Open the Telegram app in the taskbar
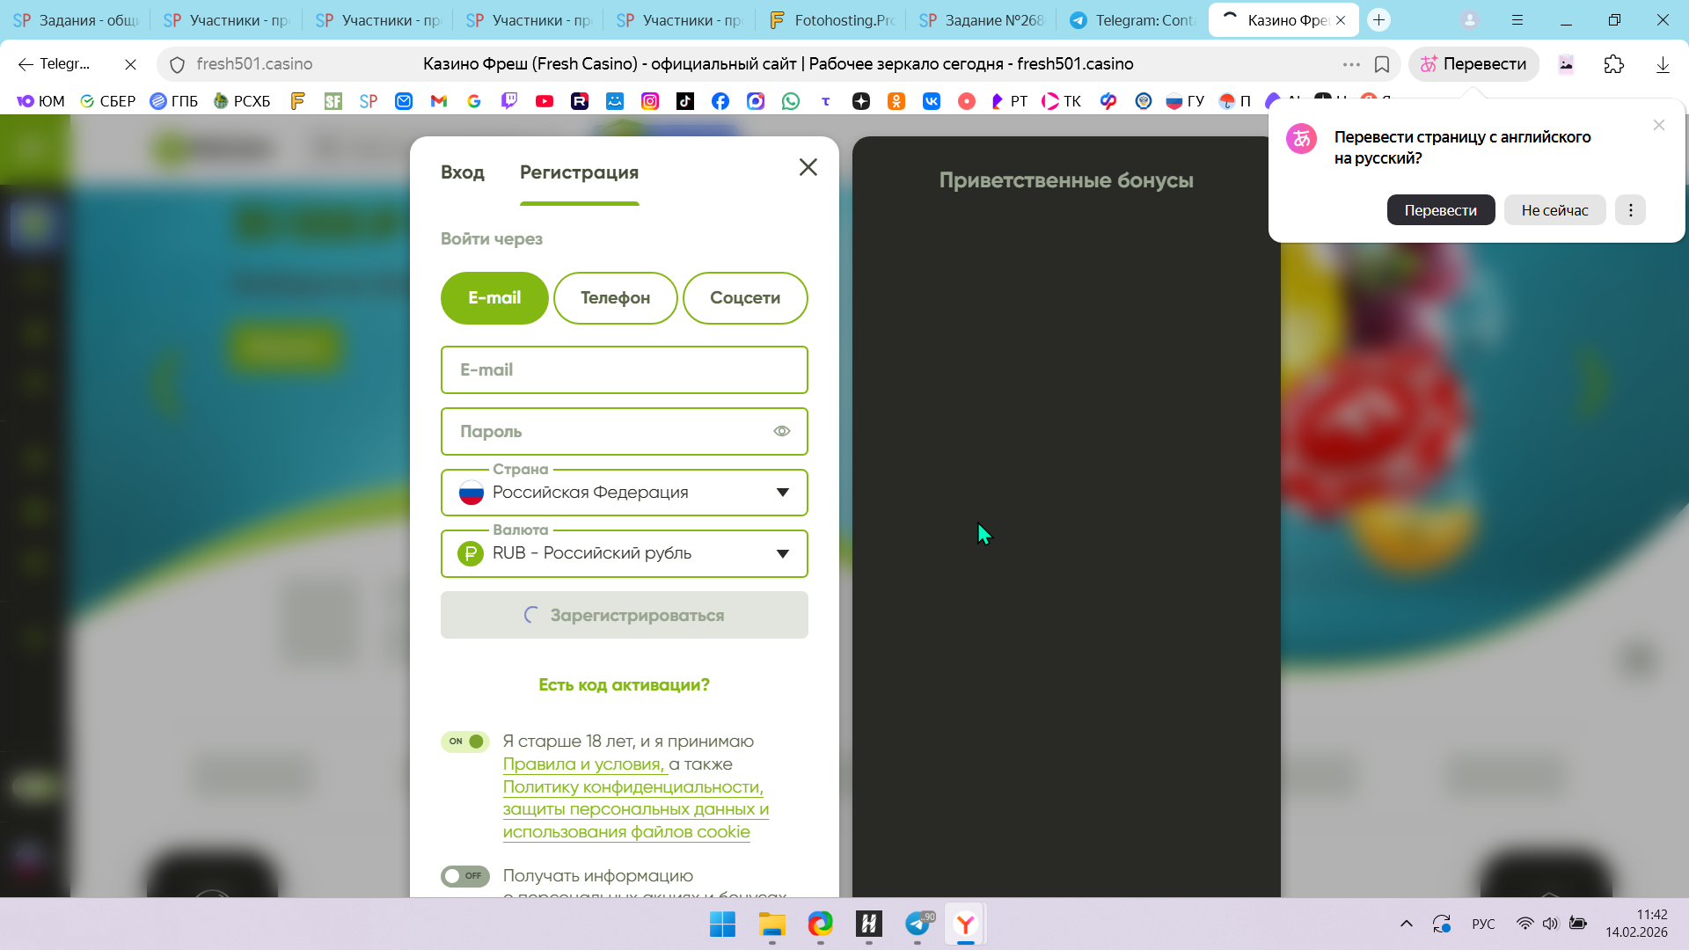1689x950 pixels. 918,924
